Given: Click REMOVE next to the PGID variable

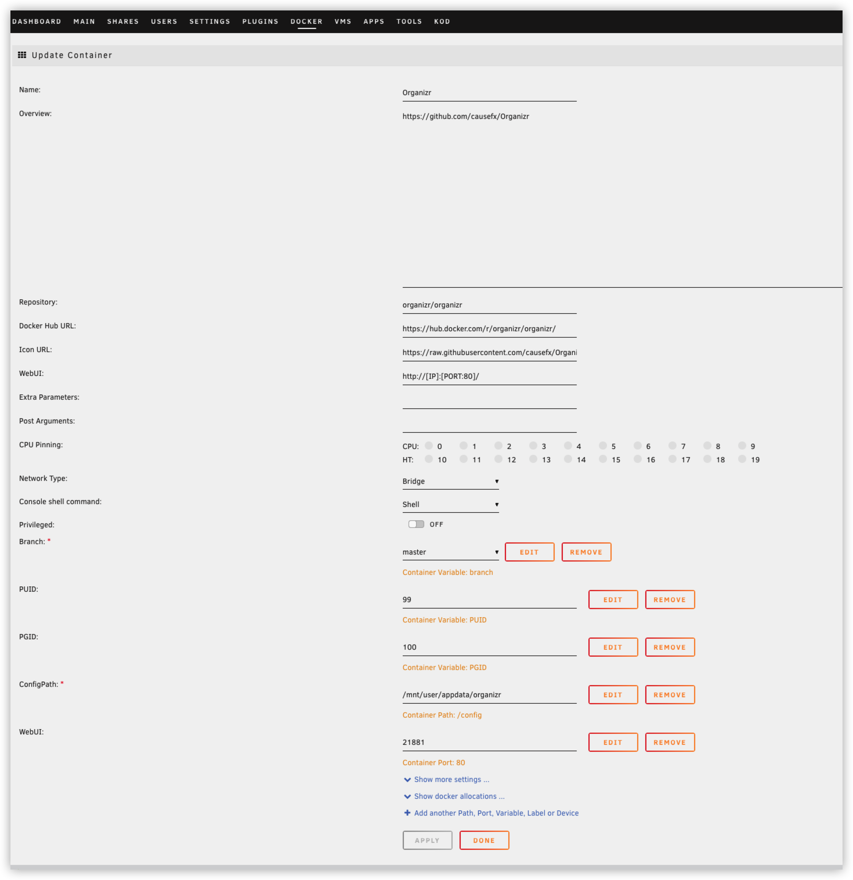Looking at the screenshot, I should (669, 647).
